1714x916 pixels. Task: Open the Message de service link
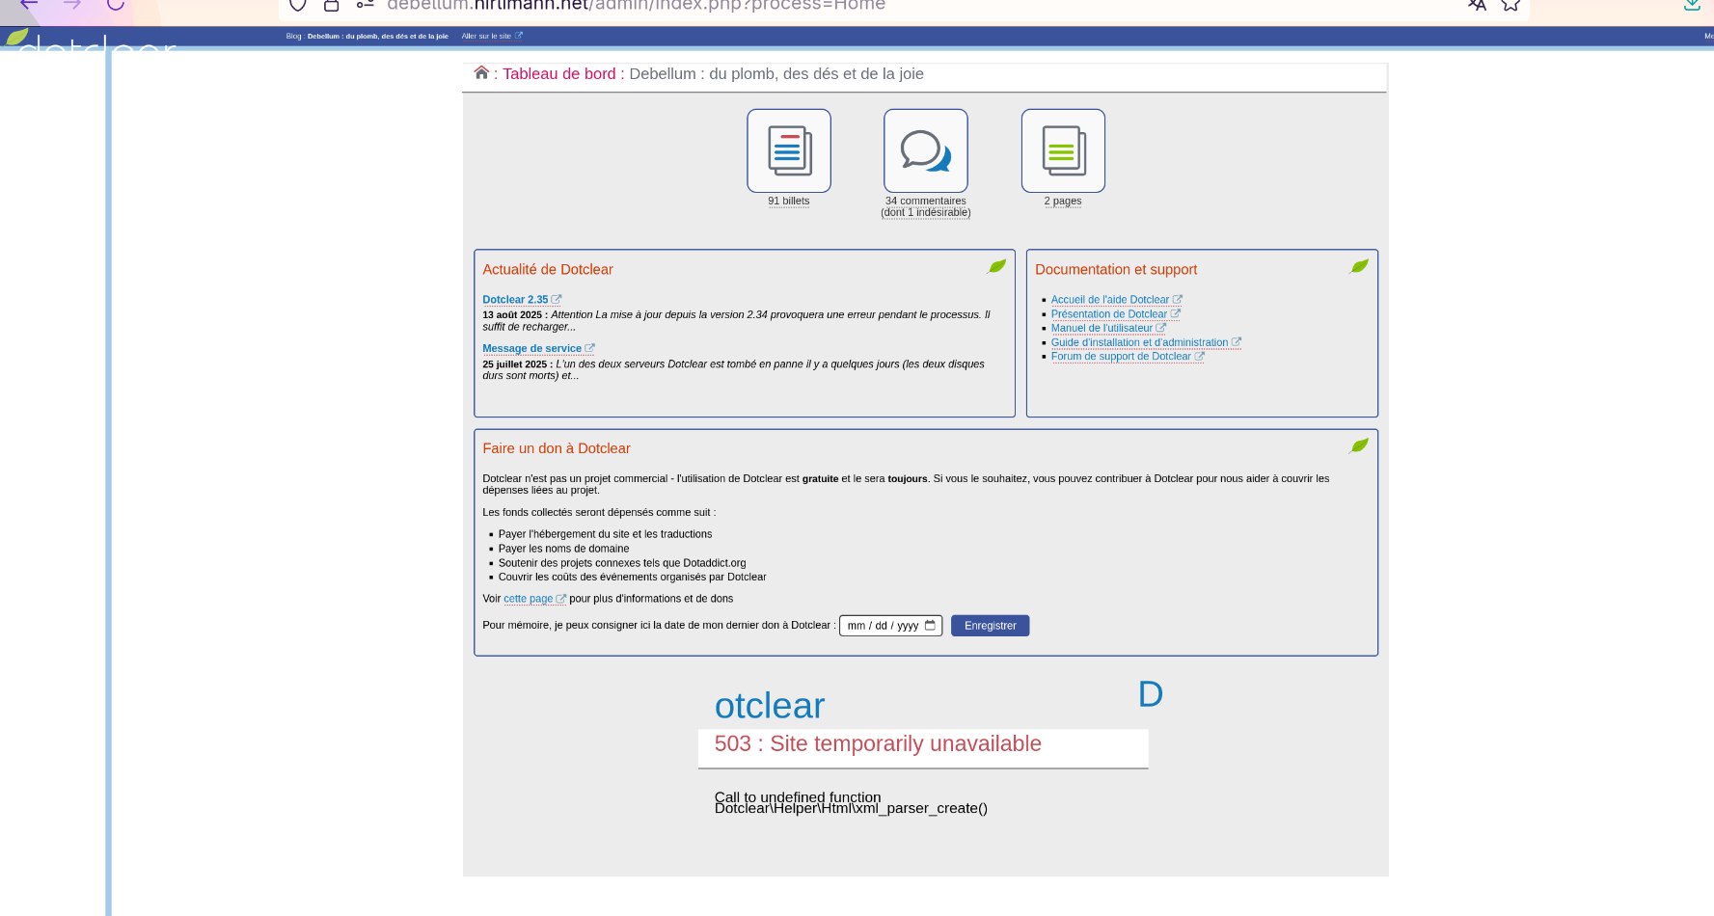click(x=531, y=349)
